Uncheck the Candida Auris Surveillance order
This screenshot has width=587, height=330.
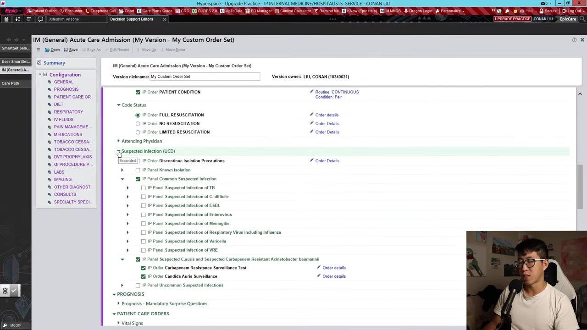point(143,277)
